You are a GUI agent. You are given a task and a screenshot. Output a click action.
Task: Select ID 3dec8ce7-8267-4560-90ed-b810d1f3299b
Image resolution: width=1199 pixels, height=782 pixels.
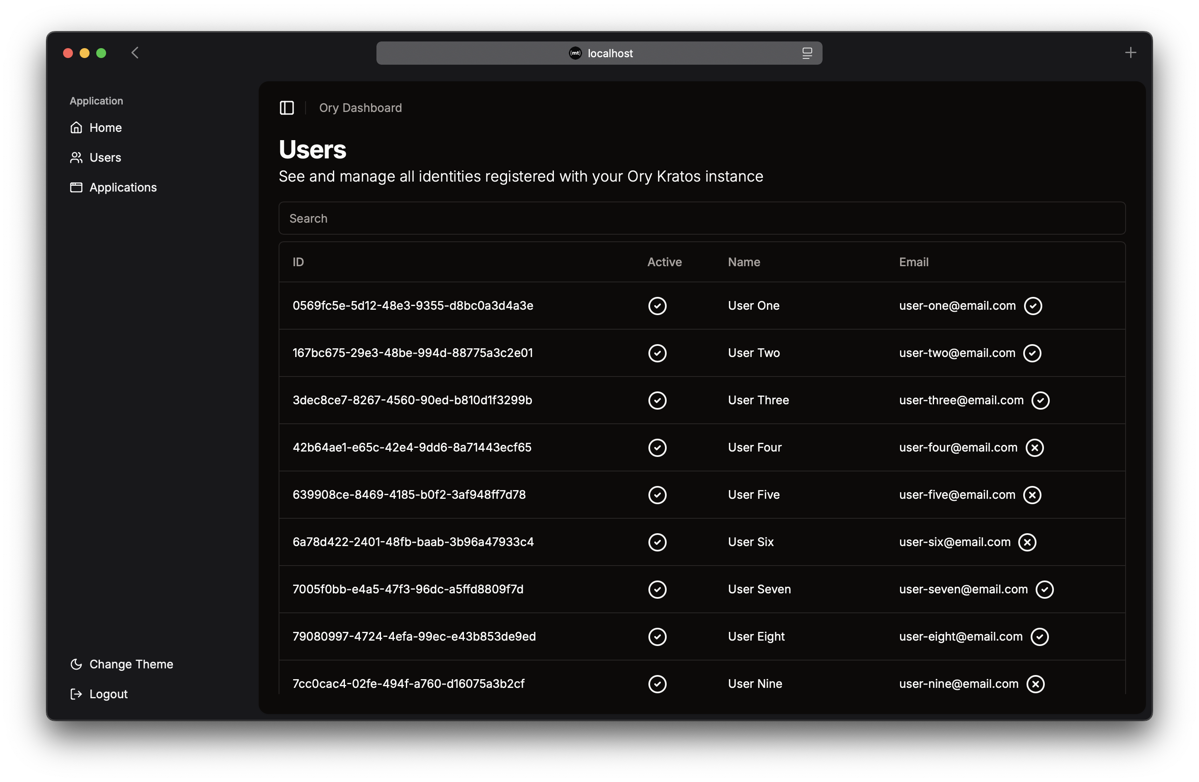(412, 401)
